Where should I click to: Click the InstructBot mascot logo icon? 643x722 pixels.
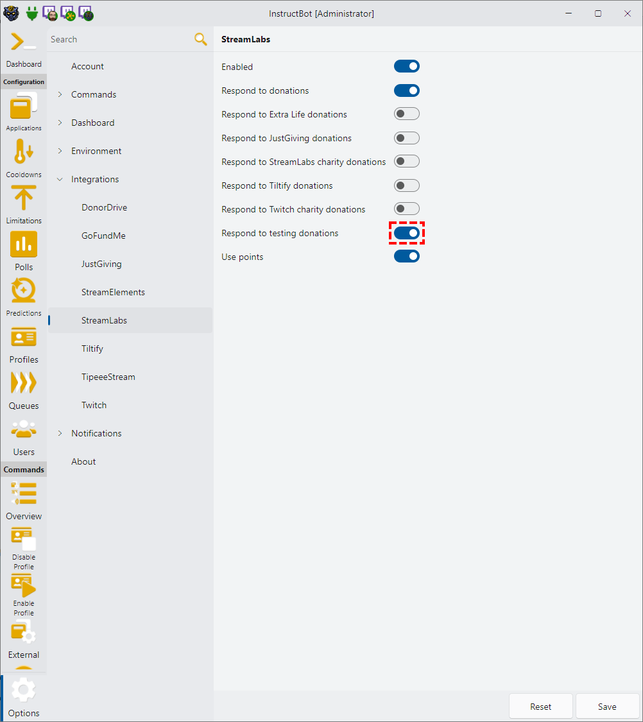pos(11,13)
